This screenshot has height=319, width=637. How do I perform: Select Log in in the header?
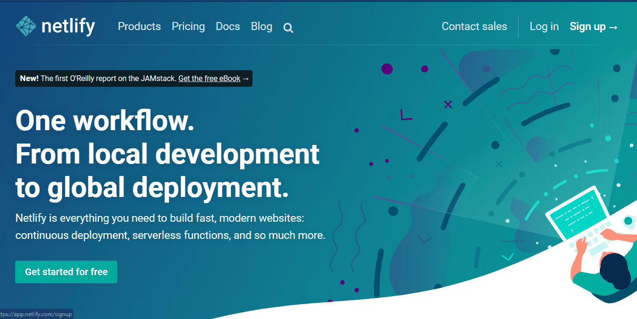click(544, 27)
